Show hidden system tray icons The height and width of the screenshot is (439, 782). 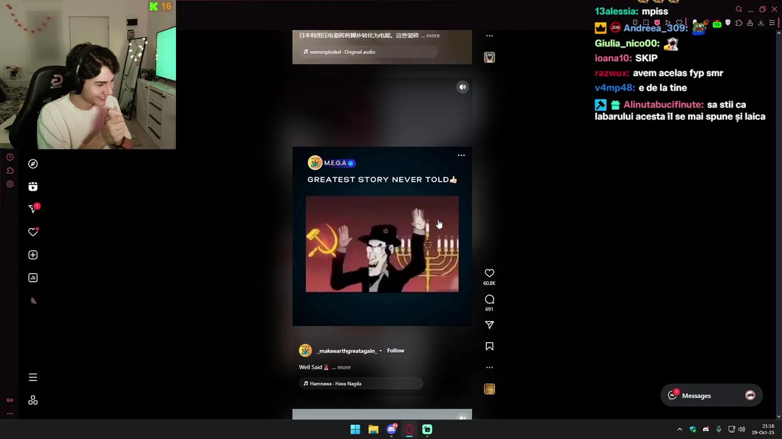(679, 430)
